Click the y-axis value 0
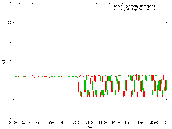This screenshot has height=129, width=172. point(10,119)
